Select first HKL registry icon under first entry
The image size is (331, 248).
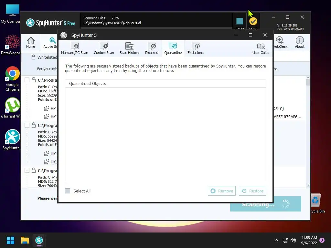[46, 108]
